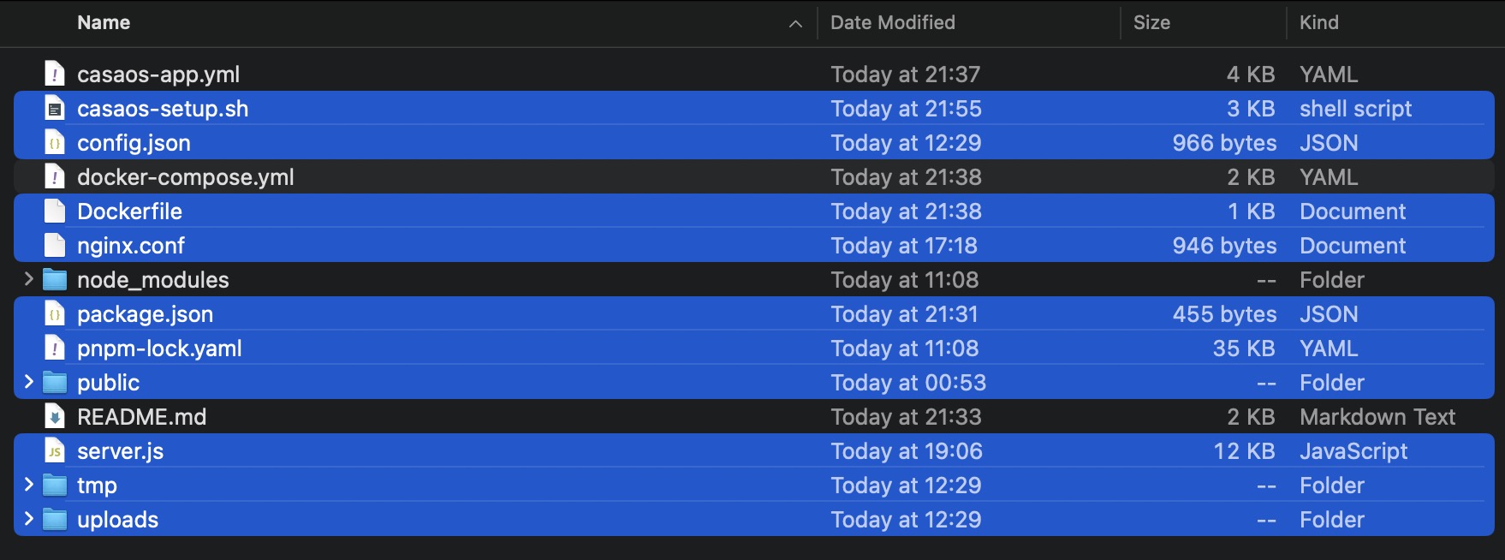This screenshot has width=1505, height=560.
Task: Click the Dockerfile document icon
Action: [55, 211]
